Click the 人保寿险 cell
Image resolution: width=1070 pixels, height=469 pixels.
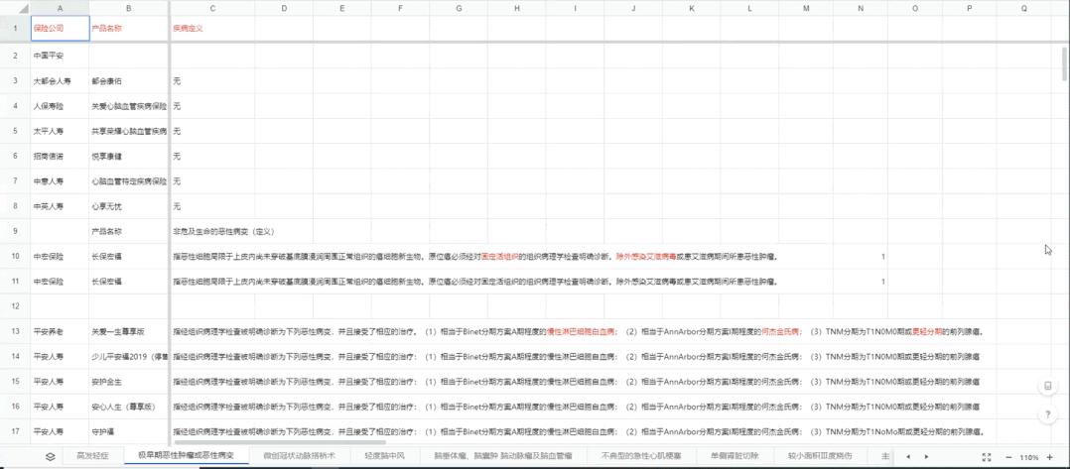(x=60, y=106)
